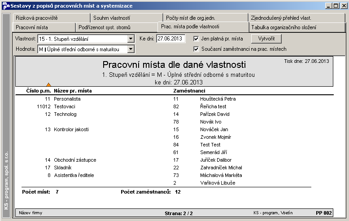
Task: Select the Podřízenost syst. stromů tab
Action: tap(117, 27)
